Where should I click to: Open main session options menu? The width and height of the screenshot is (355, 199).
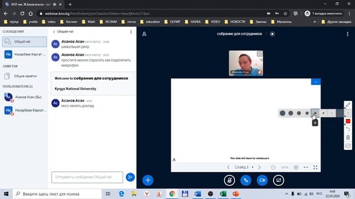[348, 34]
